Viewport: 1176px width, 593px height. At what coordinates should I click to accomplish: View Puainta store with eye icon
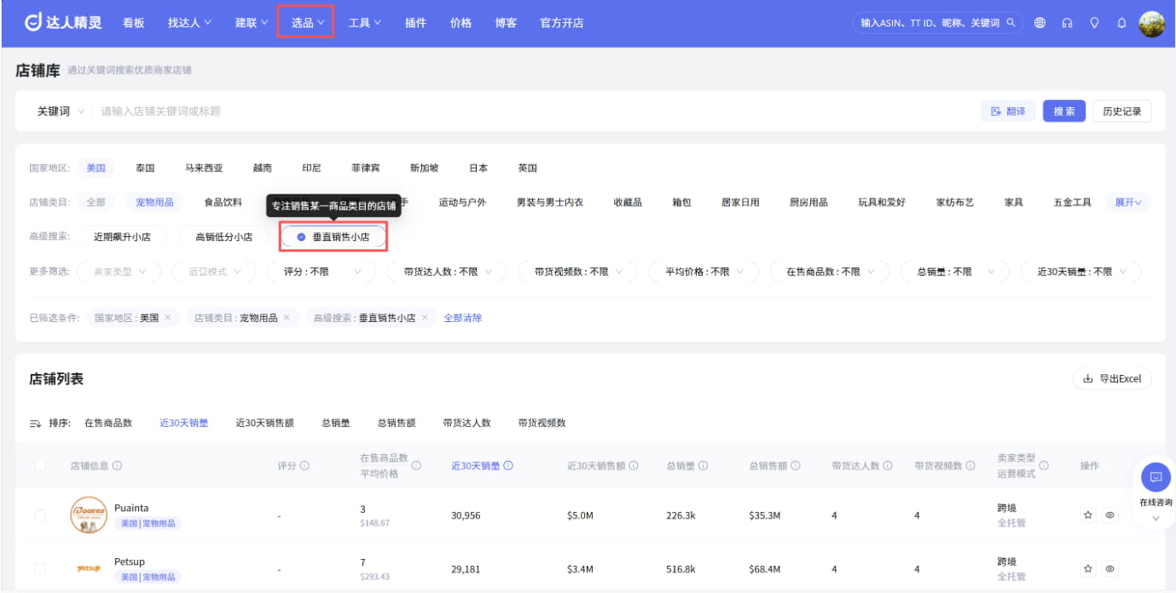tap(1109, 515)
